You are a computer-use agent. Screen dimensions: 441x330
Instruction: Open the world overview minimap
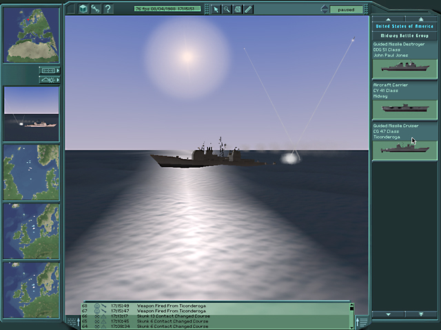(31, 35)
